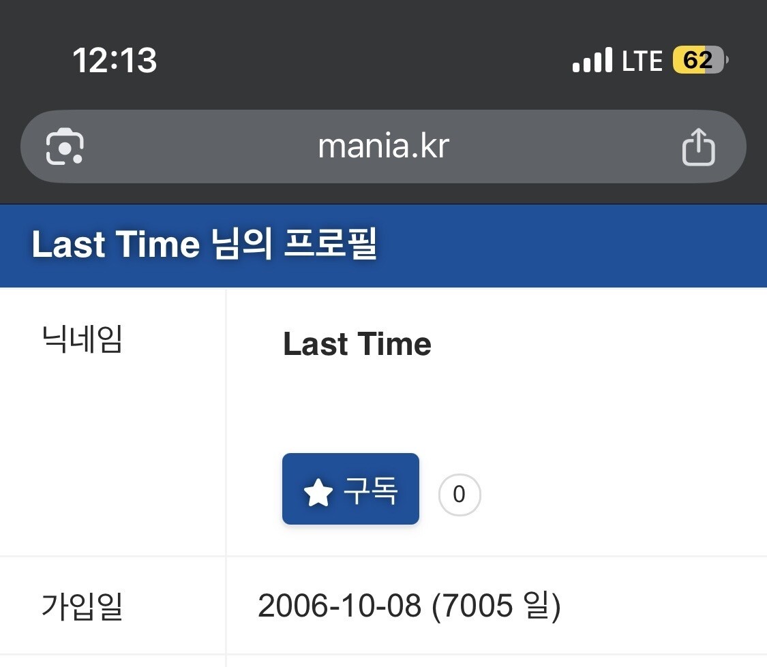767x667 pixels.
Task: Tap the battery percentage number 62
Action: click(697, 61)
